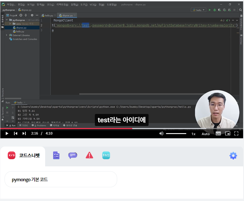Image resolution: width=244 pixels, height=201 pixels.
Task: Toggle soft-wrap in run output
Action: pyautogui.click(x=13, y=117)
